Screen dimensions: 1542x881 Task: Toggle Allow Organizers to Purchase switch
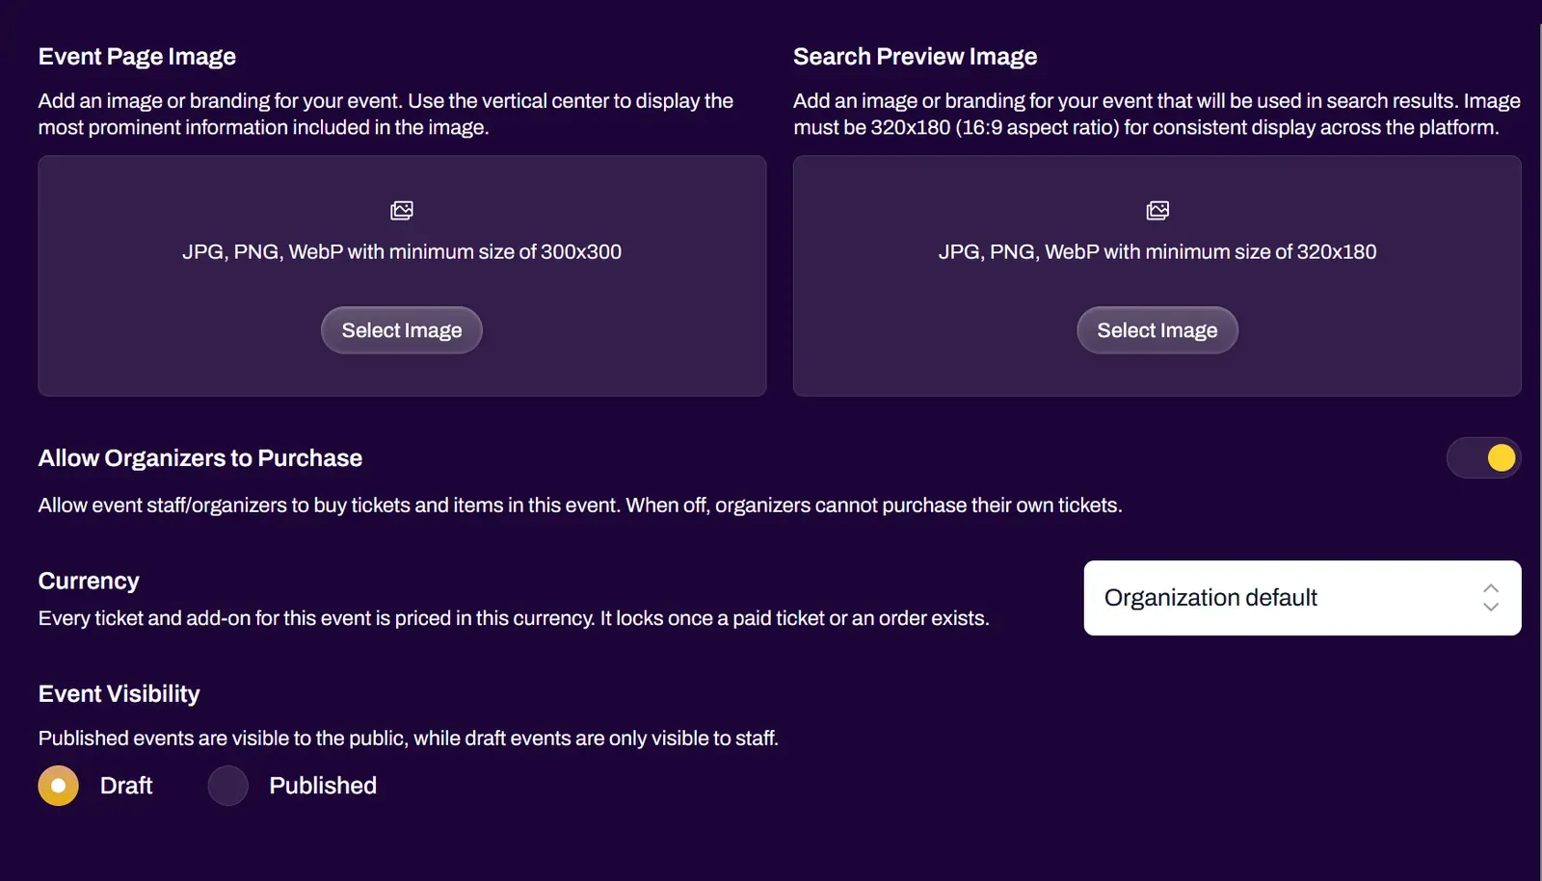1483,458
